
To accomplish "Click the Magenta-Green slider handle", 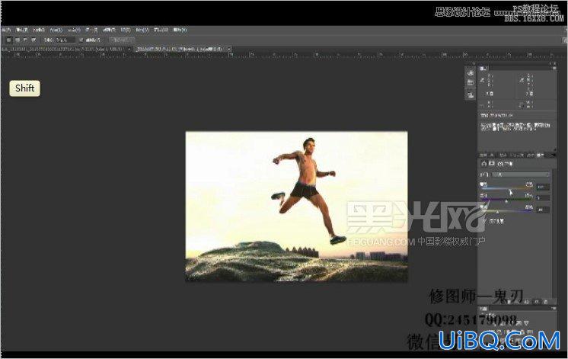I will click(506, 201).
